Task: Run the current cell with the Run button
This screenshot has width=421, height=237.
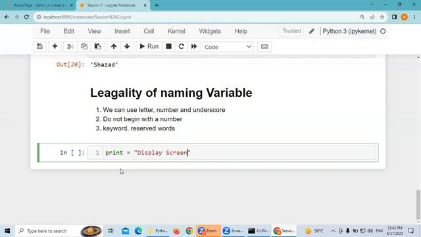Action: [149, 47]
